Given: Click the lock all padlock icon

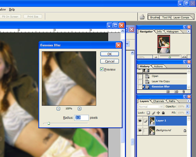Looking at the screenshot, I should [x=163, y=113].
